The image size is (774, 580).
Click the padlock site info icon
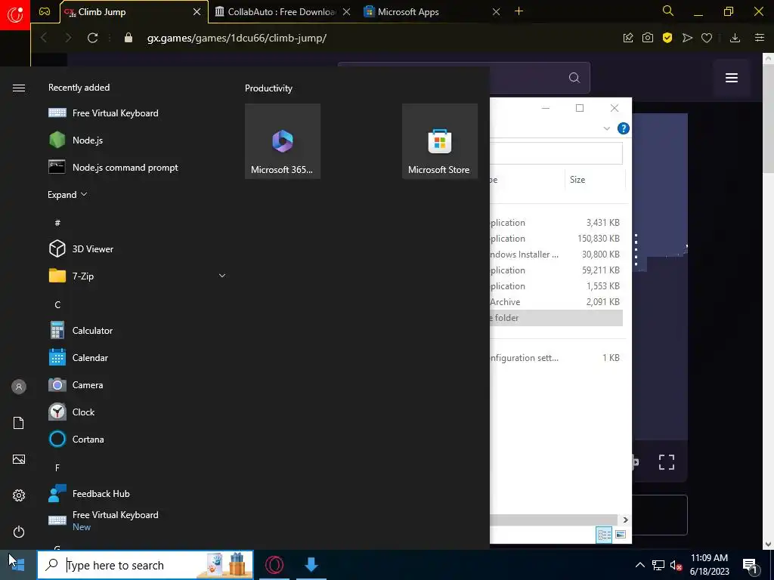coord(128,38)
